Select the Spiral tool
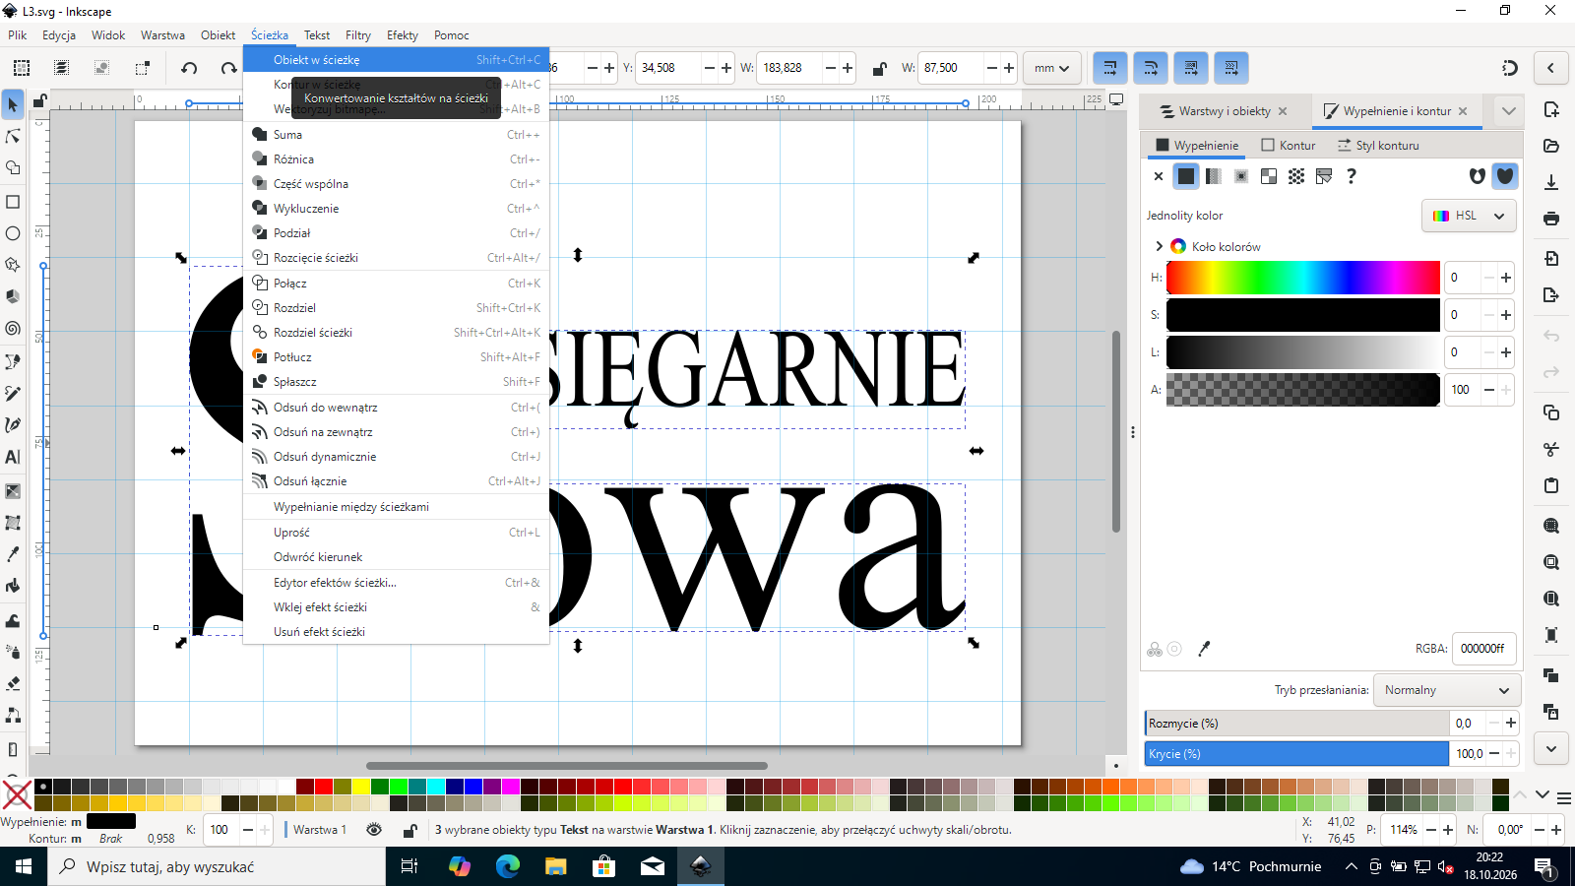This screenshot has width=1575, height=886. point(13,329)
